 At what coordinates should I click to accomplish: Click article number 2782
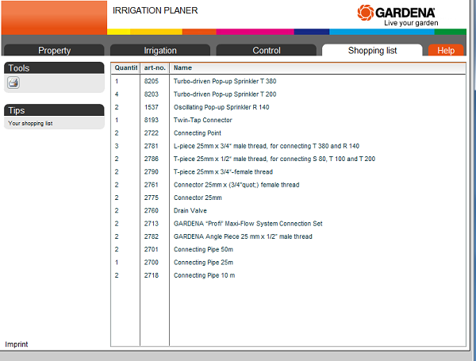point(152,236)
